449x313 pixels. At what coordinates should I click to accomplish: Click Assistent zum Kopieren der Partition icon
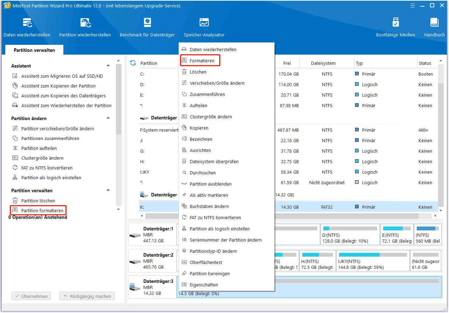(x=15, y=86)
